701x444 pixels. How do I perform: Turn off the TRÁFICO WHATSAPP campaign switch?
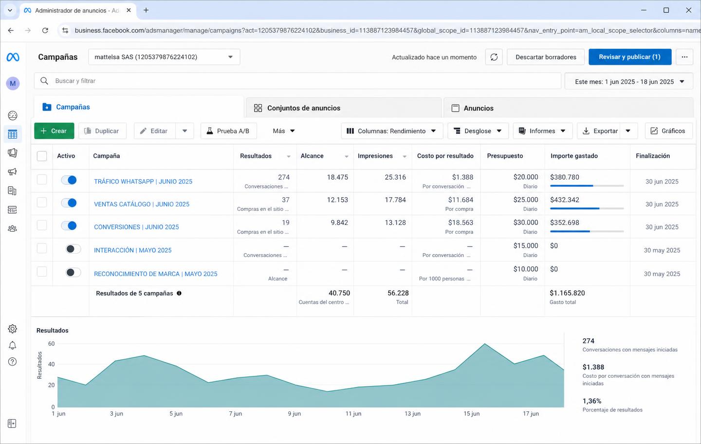pos(69,180)
